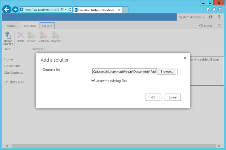The width and height of the screenshot is (226, 150).
Task: Open a new blank browser tab
Action: (125, 10)
